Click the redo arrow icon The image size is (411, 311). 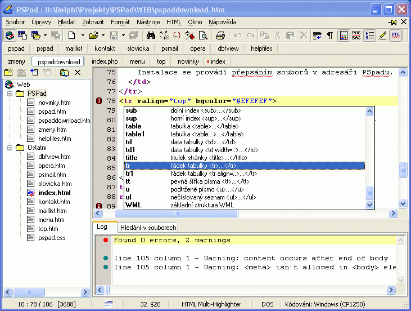(251, 35)
